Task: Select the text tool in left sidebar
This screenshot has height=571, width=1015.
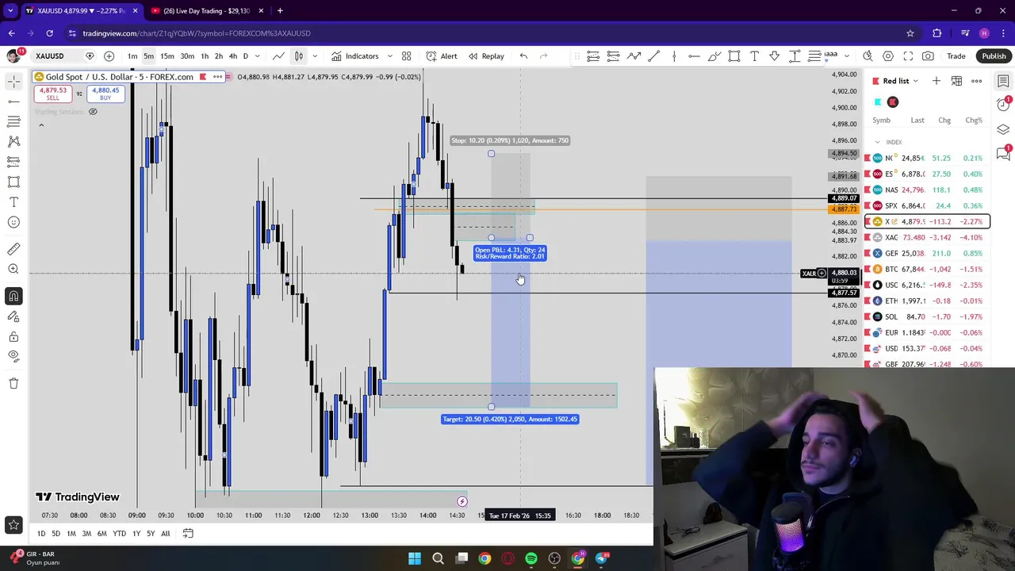Action: pyautogui.click(x=13, y=202)
